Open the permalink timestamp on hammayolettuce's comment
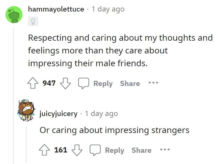 click(108, 9)
